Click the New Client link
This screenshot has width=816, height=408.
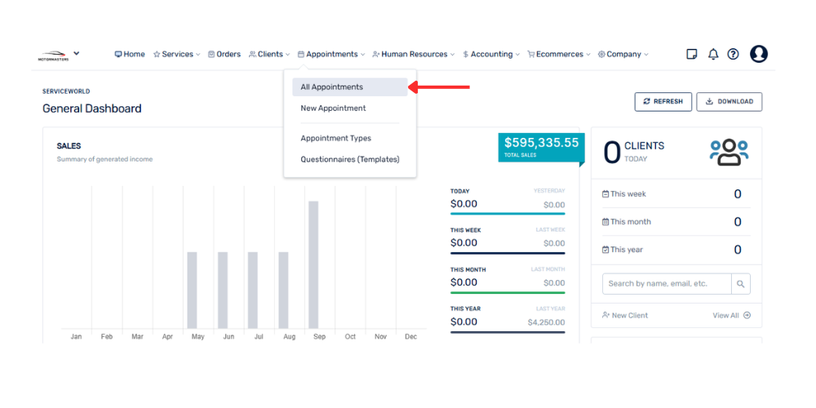[625, 315]
